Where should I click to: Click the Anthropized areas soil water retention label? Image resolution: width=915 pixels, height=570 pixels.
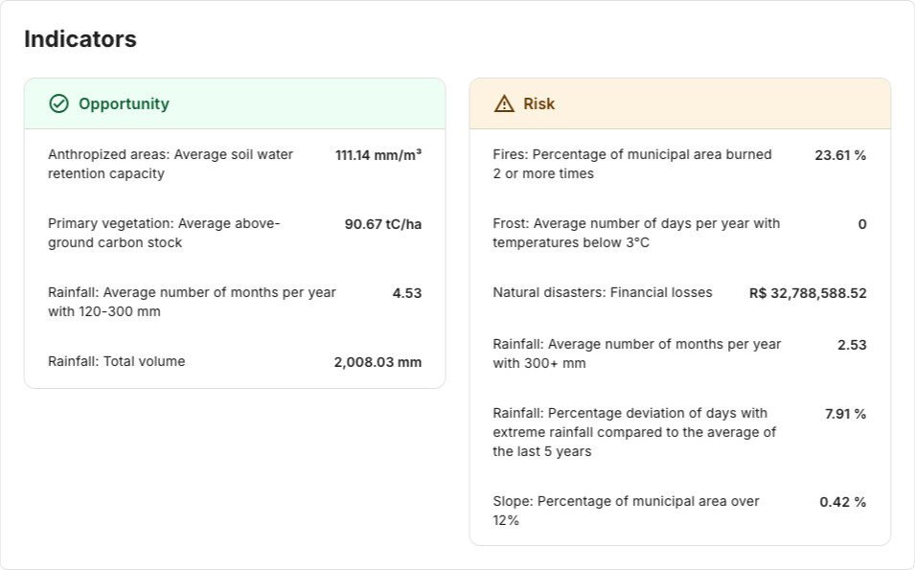coord(171,164)
